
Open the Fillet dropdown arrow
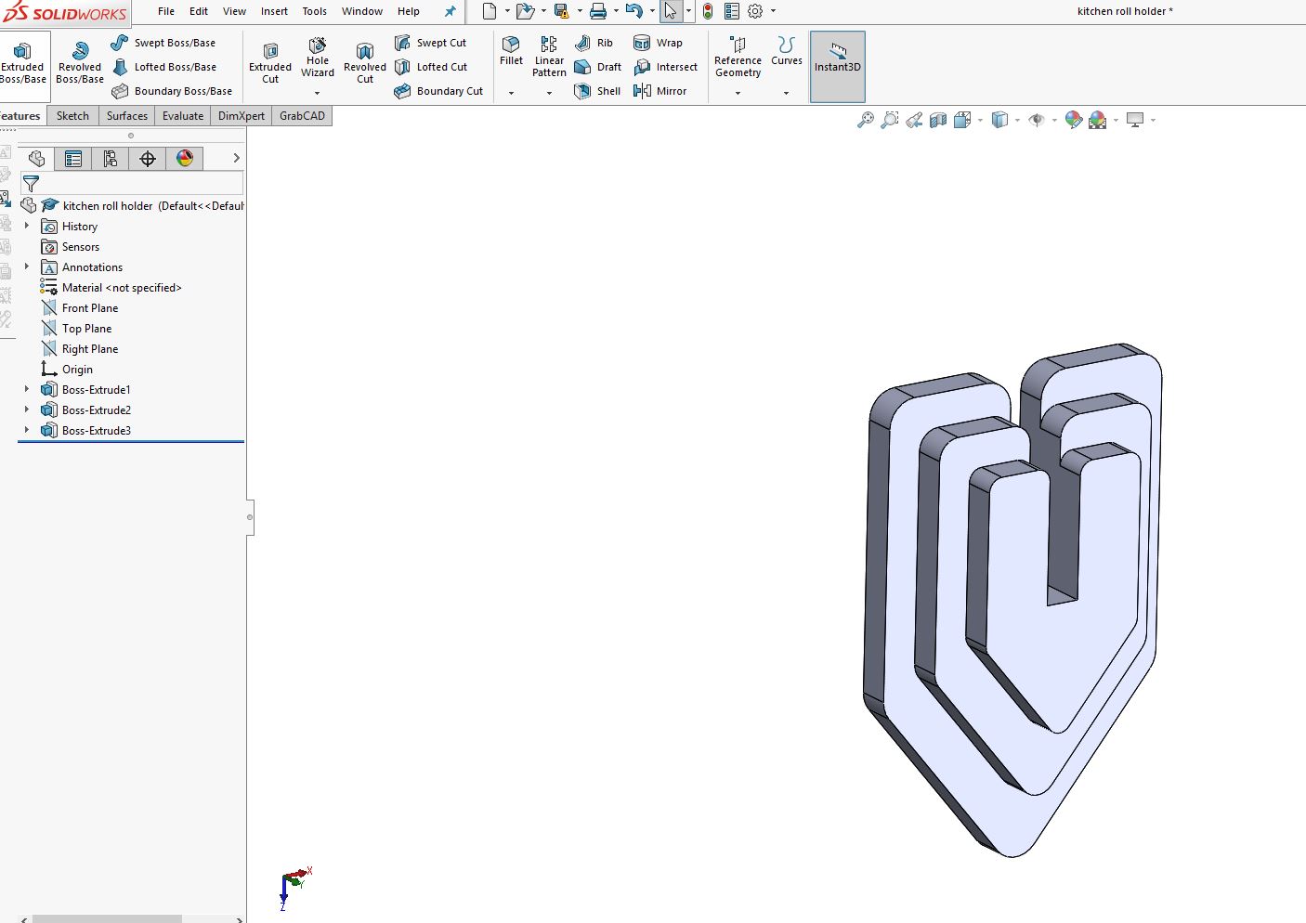[511, 93]
